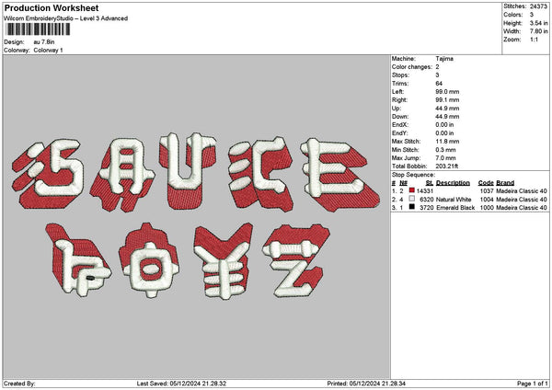Screen dimensions: 552x390
Task: Click 'Page 1 of 1' footer text
Action: tap(533, 384)
